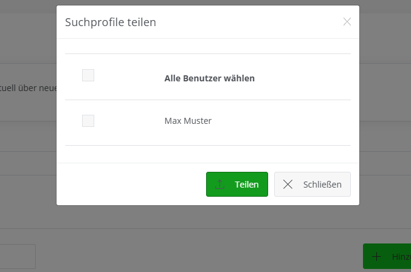Click the partially visible Hinzufügen button text
The width and height of the screenshot is (411, 272).
point(401,257)
